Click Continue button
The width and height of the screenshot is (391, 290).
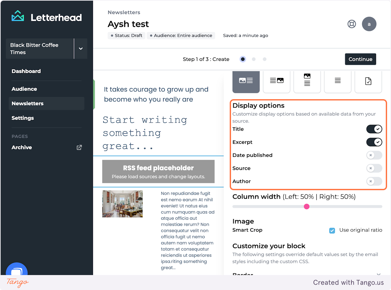tap(360, 59)
